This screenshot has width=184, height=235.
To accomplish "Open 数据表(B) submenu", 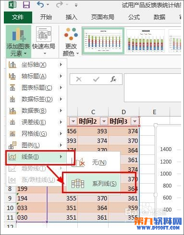I will click(36, 111).
